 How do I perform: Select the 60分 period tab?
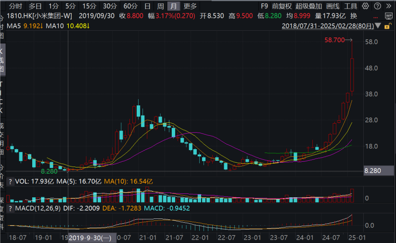click(x=130, y=6)
